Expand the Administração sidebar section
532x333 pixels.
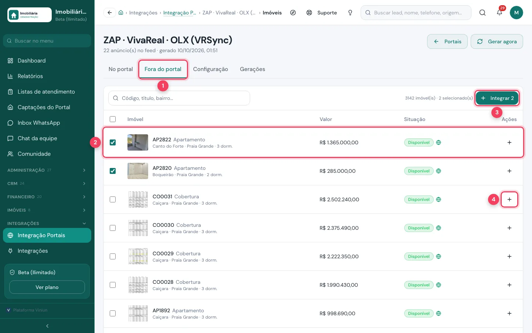(47, 170)
